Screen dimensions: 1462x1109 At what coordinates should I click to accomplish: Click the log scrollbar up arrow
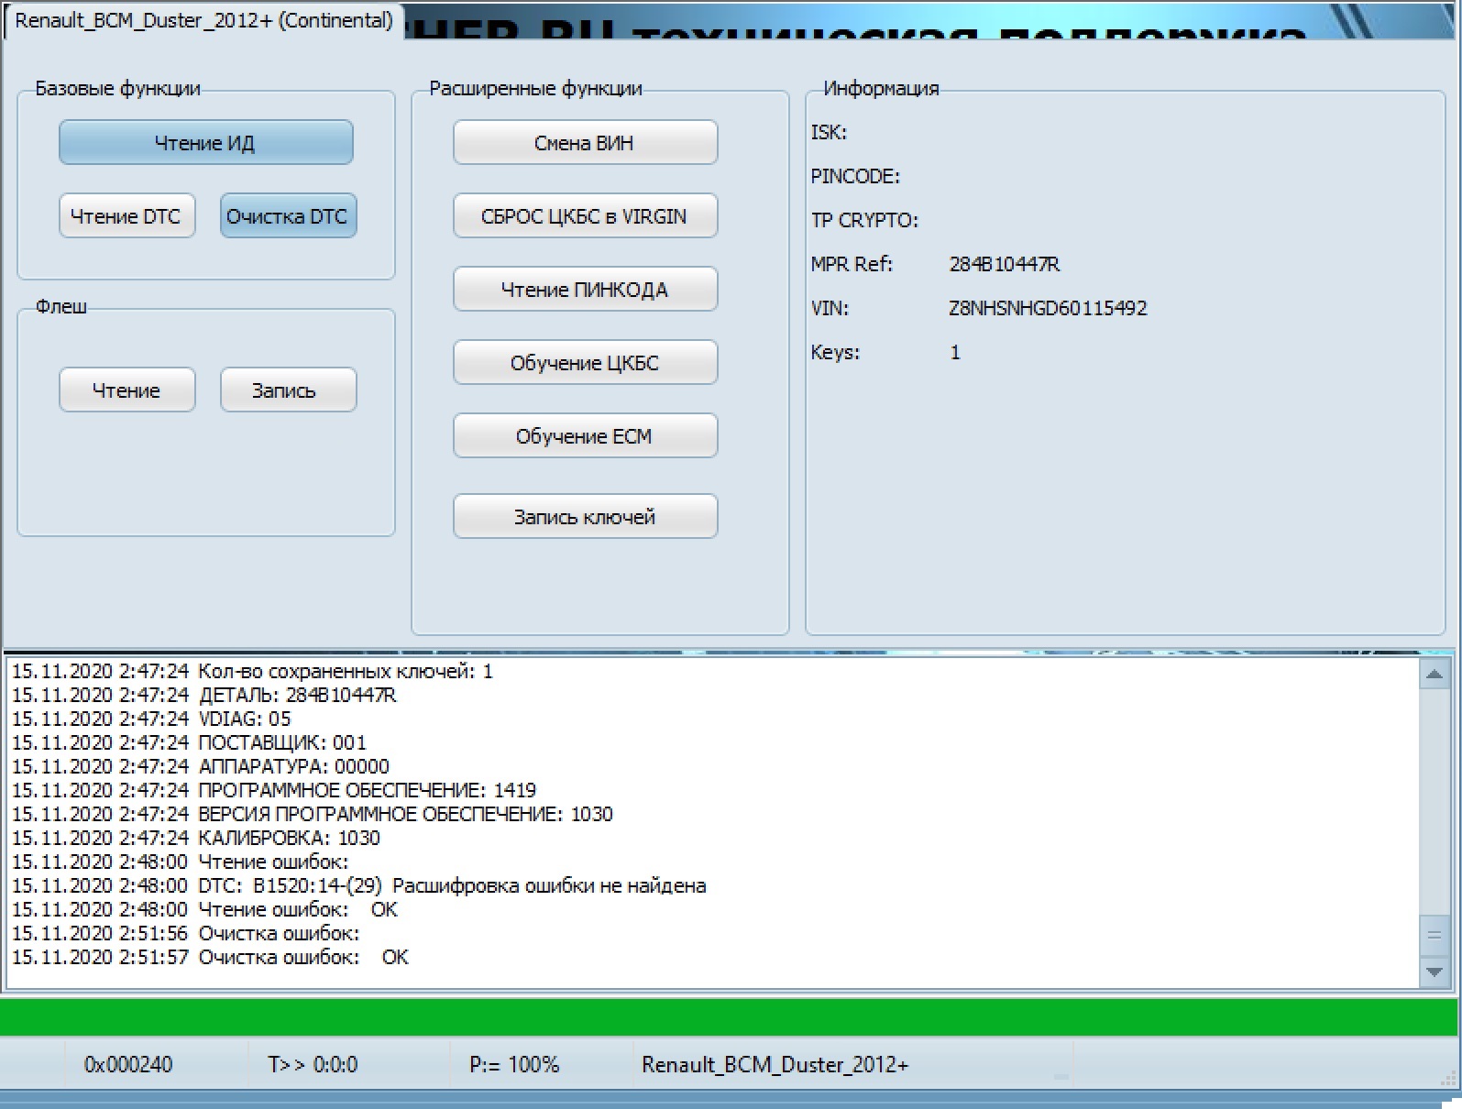click(x=1434, y=675)
